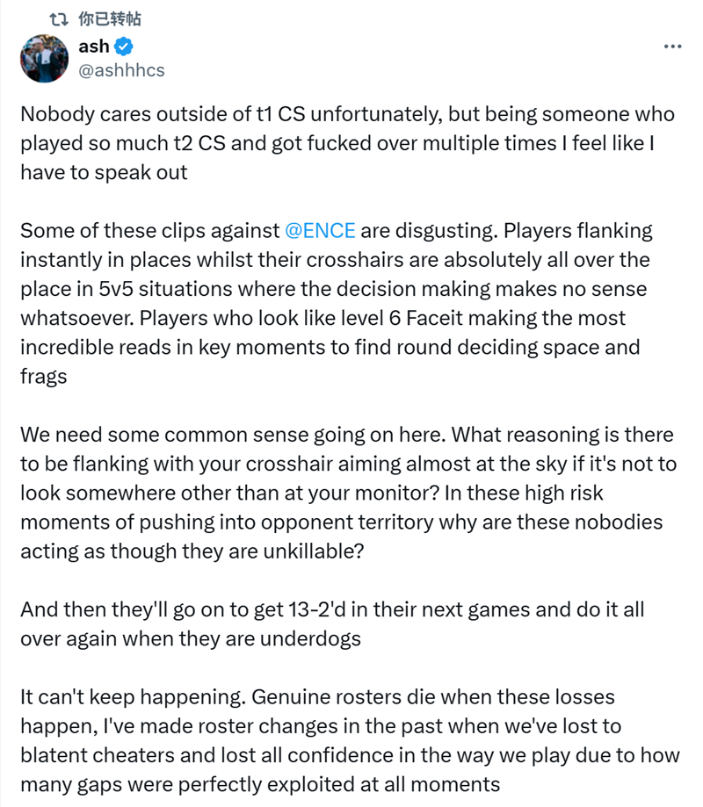The image size is (703, 807).
Task: Visit the @ashhhcs handle link
Action: tap(121, 70)
